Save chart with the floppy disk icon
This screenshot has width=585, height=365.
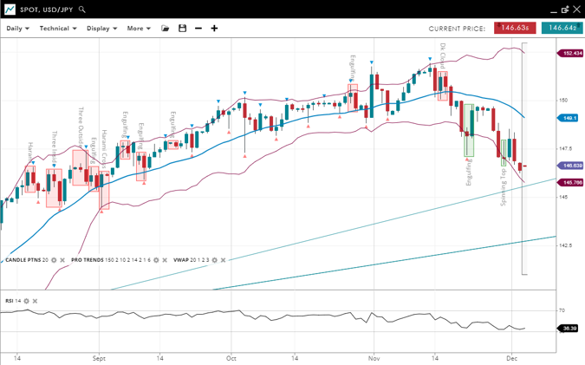tap(182, 29)
